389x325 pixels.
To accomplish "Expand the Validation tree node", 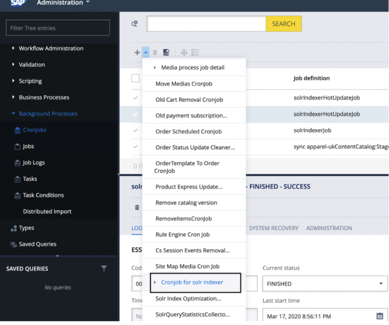I will coord(13,64).
